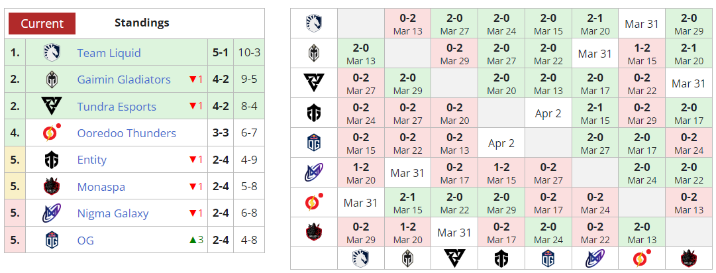The width and height of the screenshot is (716, 273).
Task: Select the Apr 2 Entity versus OG cell
Action: coord(548,113)
